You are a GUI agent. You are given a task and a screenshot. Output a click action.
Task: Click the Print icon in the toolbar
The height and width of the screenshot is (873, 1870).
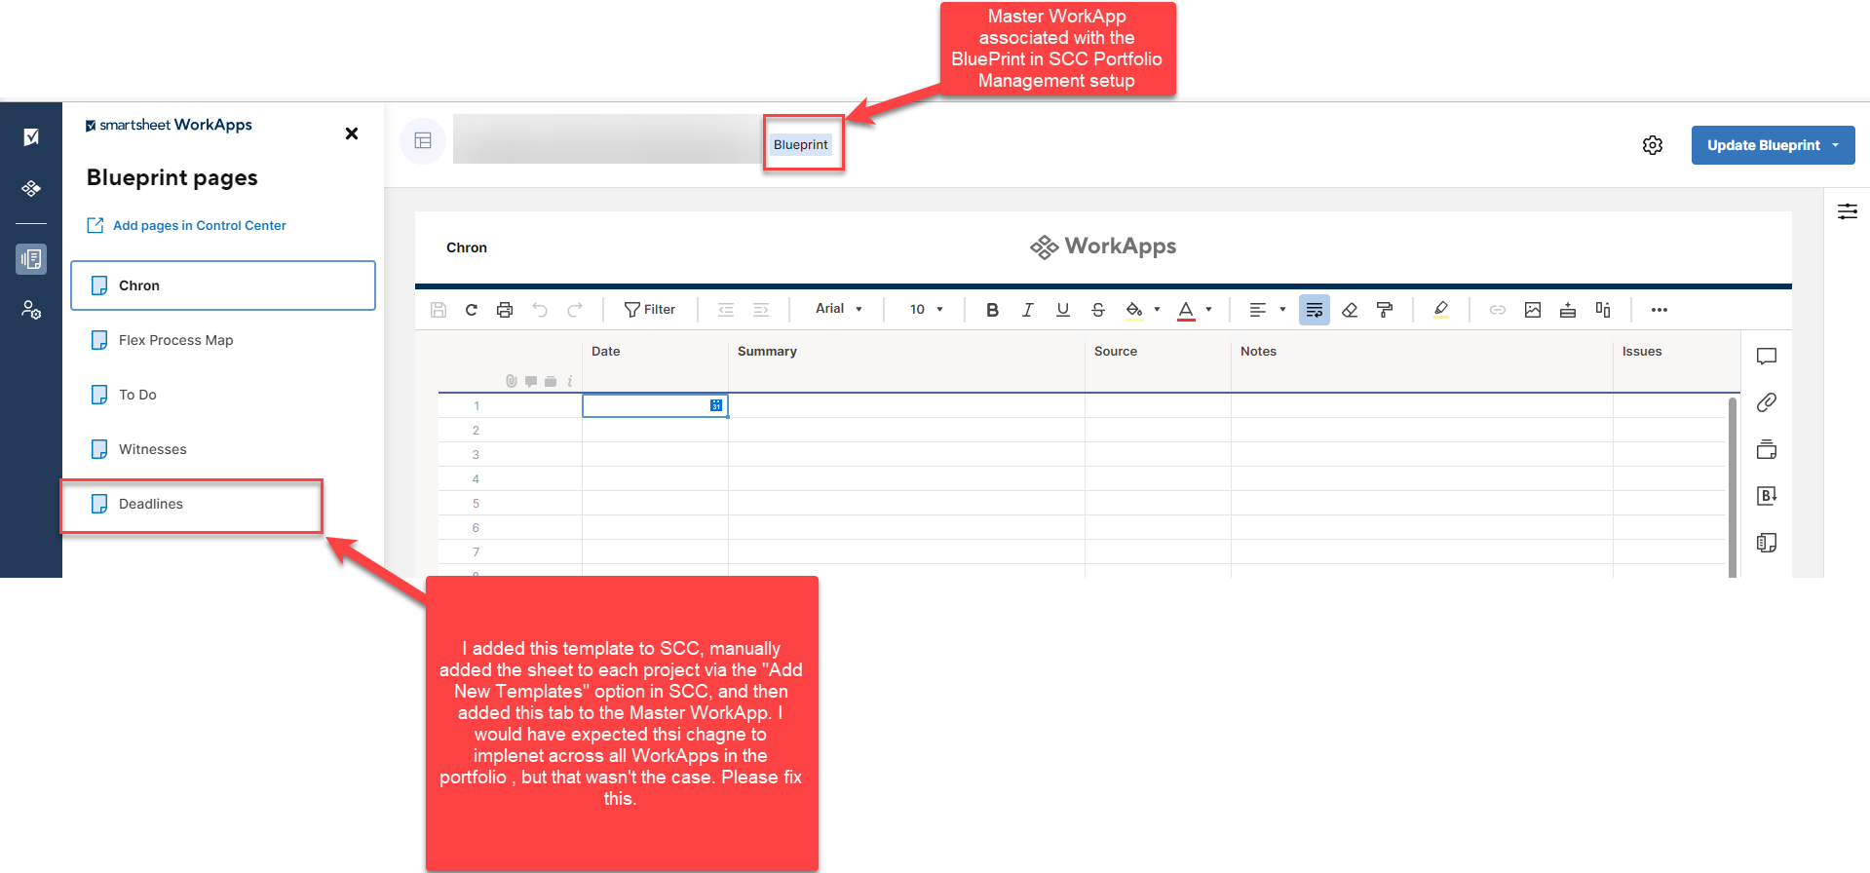tap(505, 310)
